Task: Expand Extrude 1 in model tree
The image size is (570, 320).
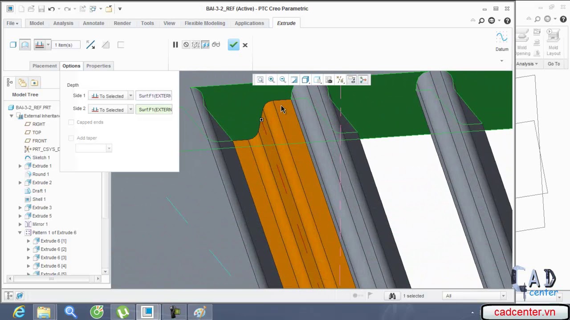Action: pos(20,166)
